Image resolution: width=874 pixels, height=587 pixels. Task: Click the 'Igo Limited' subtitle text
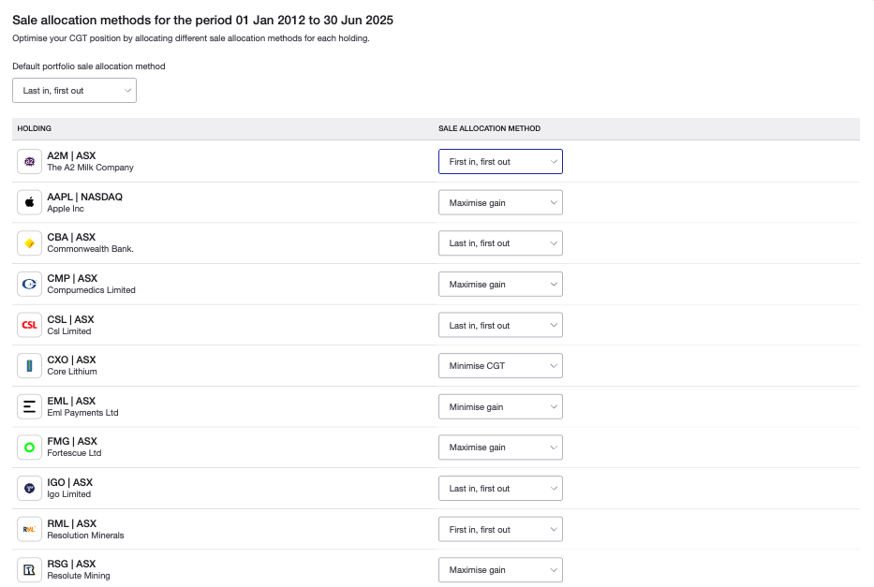click(x=69, y=494)
